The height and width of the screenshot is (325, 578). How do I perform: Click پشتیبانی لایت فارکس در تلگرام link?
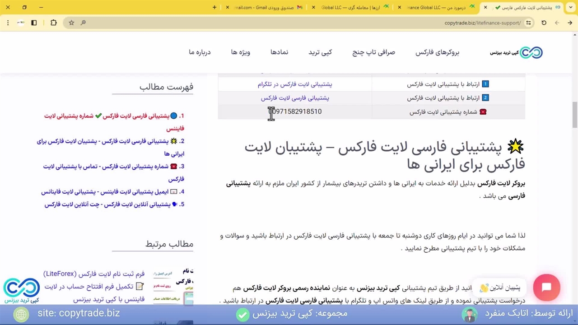294,84
